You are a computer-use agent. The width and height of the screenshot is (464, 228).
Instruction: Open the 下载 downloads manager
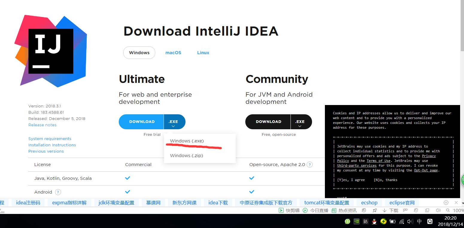tap(390, 210)
